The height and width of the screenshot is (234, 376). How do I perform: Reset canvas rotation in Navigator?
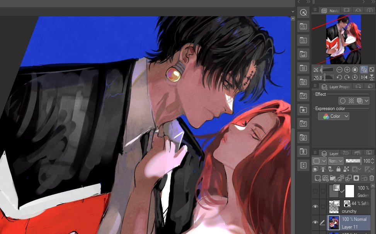click(355, 77)
